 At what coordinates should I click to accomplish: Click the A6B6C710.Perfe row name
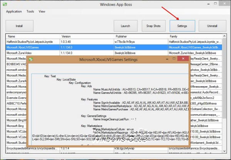point(16,103)
